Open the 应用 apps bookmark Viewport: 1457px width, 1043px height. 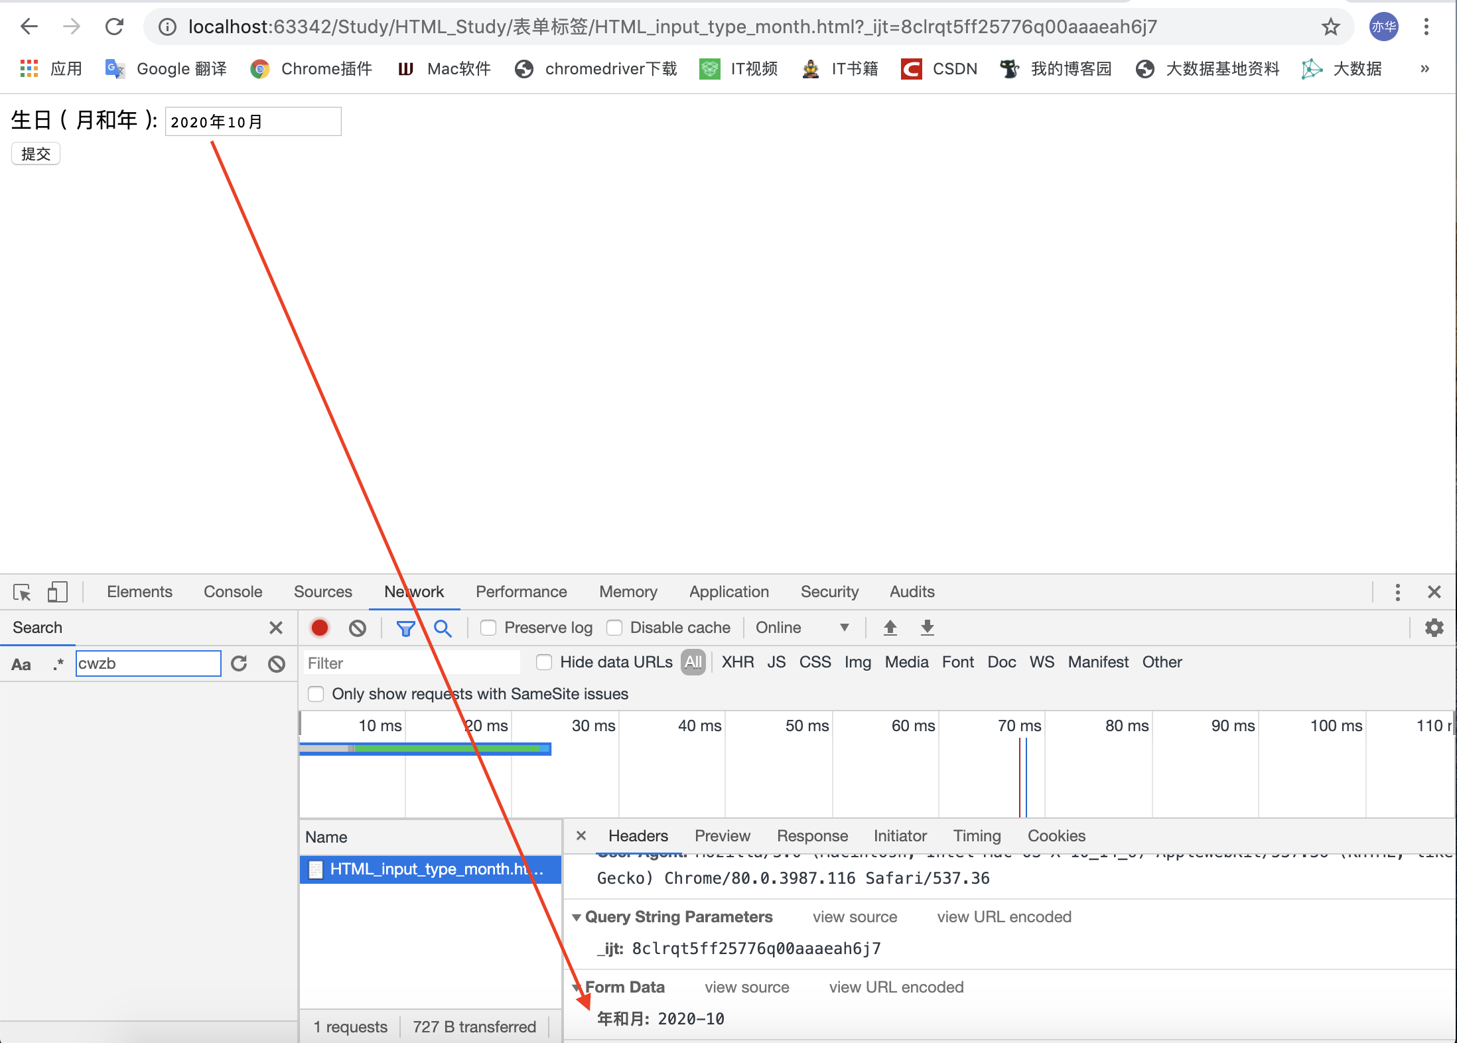[51, 68]
